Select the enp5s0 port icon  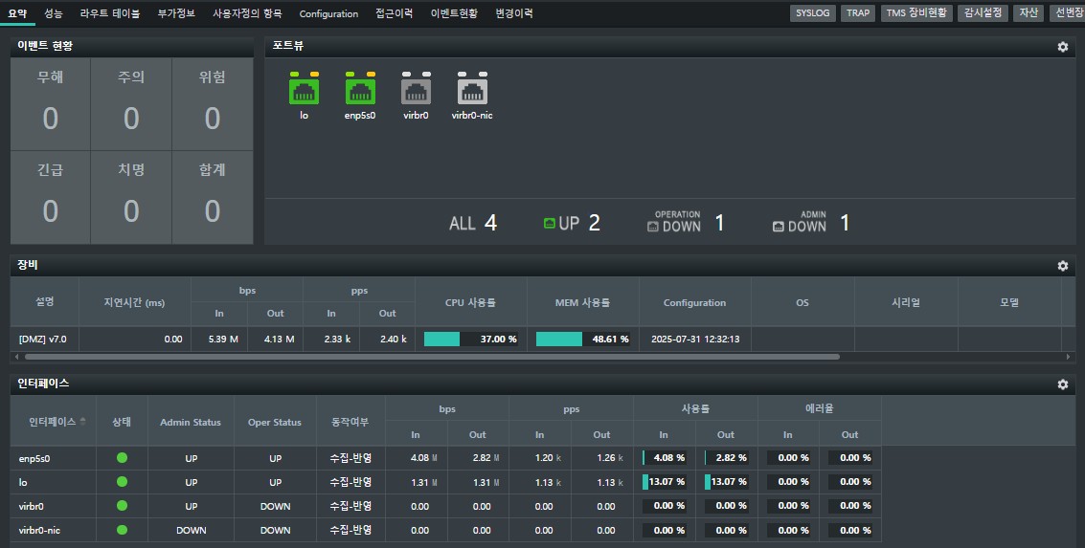pos(360,90)
